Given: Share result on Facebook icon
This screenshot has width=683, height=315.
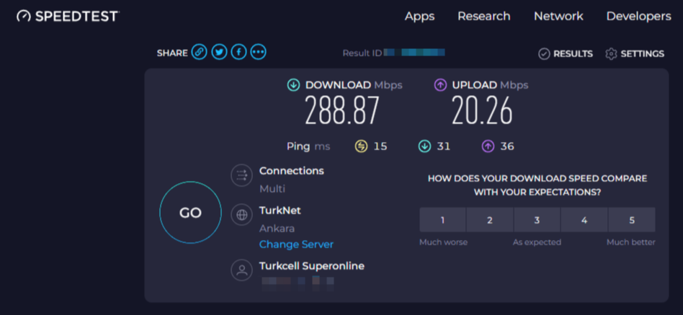Looking at the screenshot, I should click(238, 53).
